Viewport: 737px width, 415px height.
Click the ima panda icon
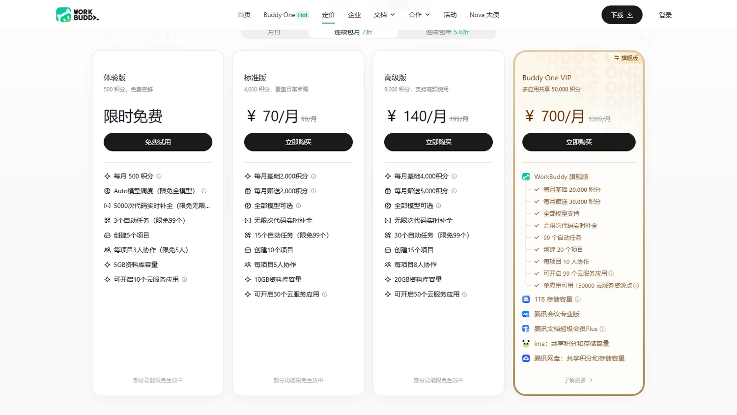526,343
